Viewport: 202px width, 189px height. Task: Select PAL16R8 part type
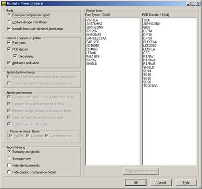(93, 57)
